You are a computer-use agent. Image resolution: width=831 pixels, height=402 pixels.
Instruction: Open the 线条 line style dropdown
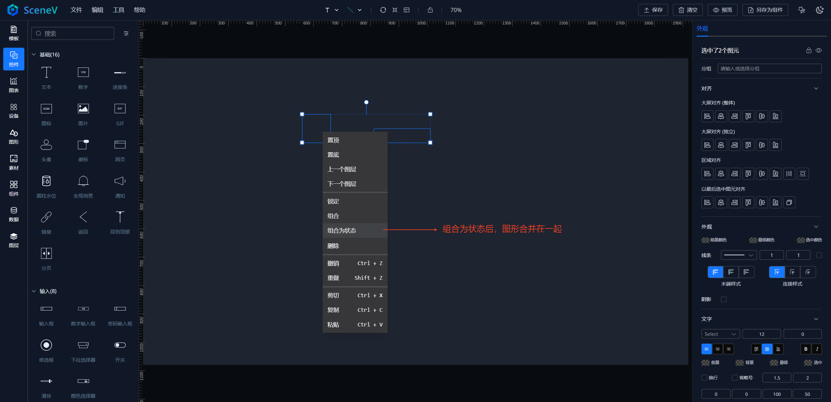(738, 255)
